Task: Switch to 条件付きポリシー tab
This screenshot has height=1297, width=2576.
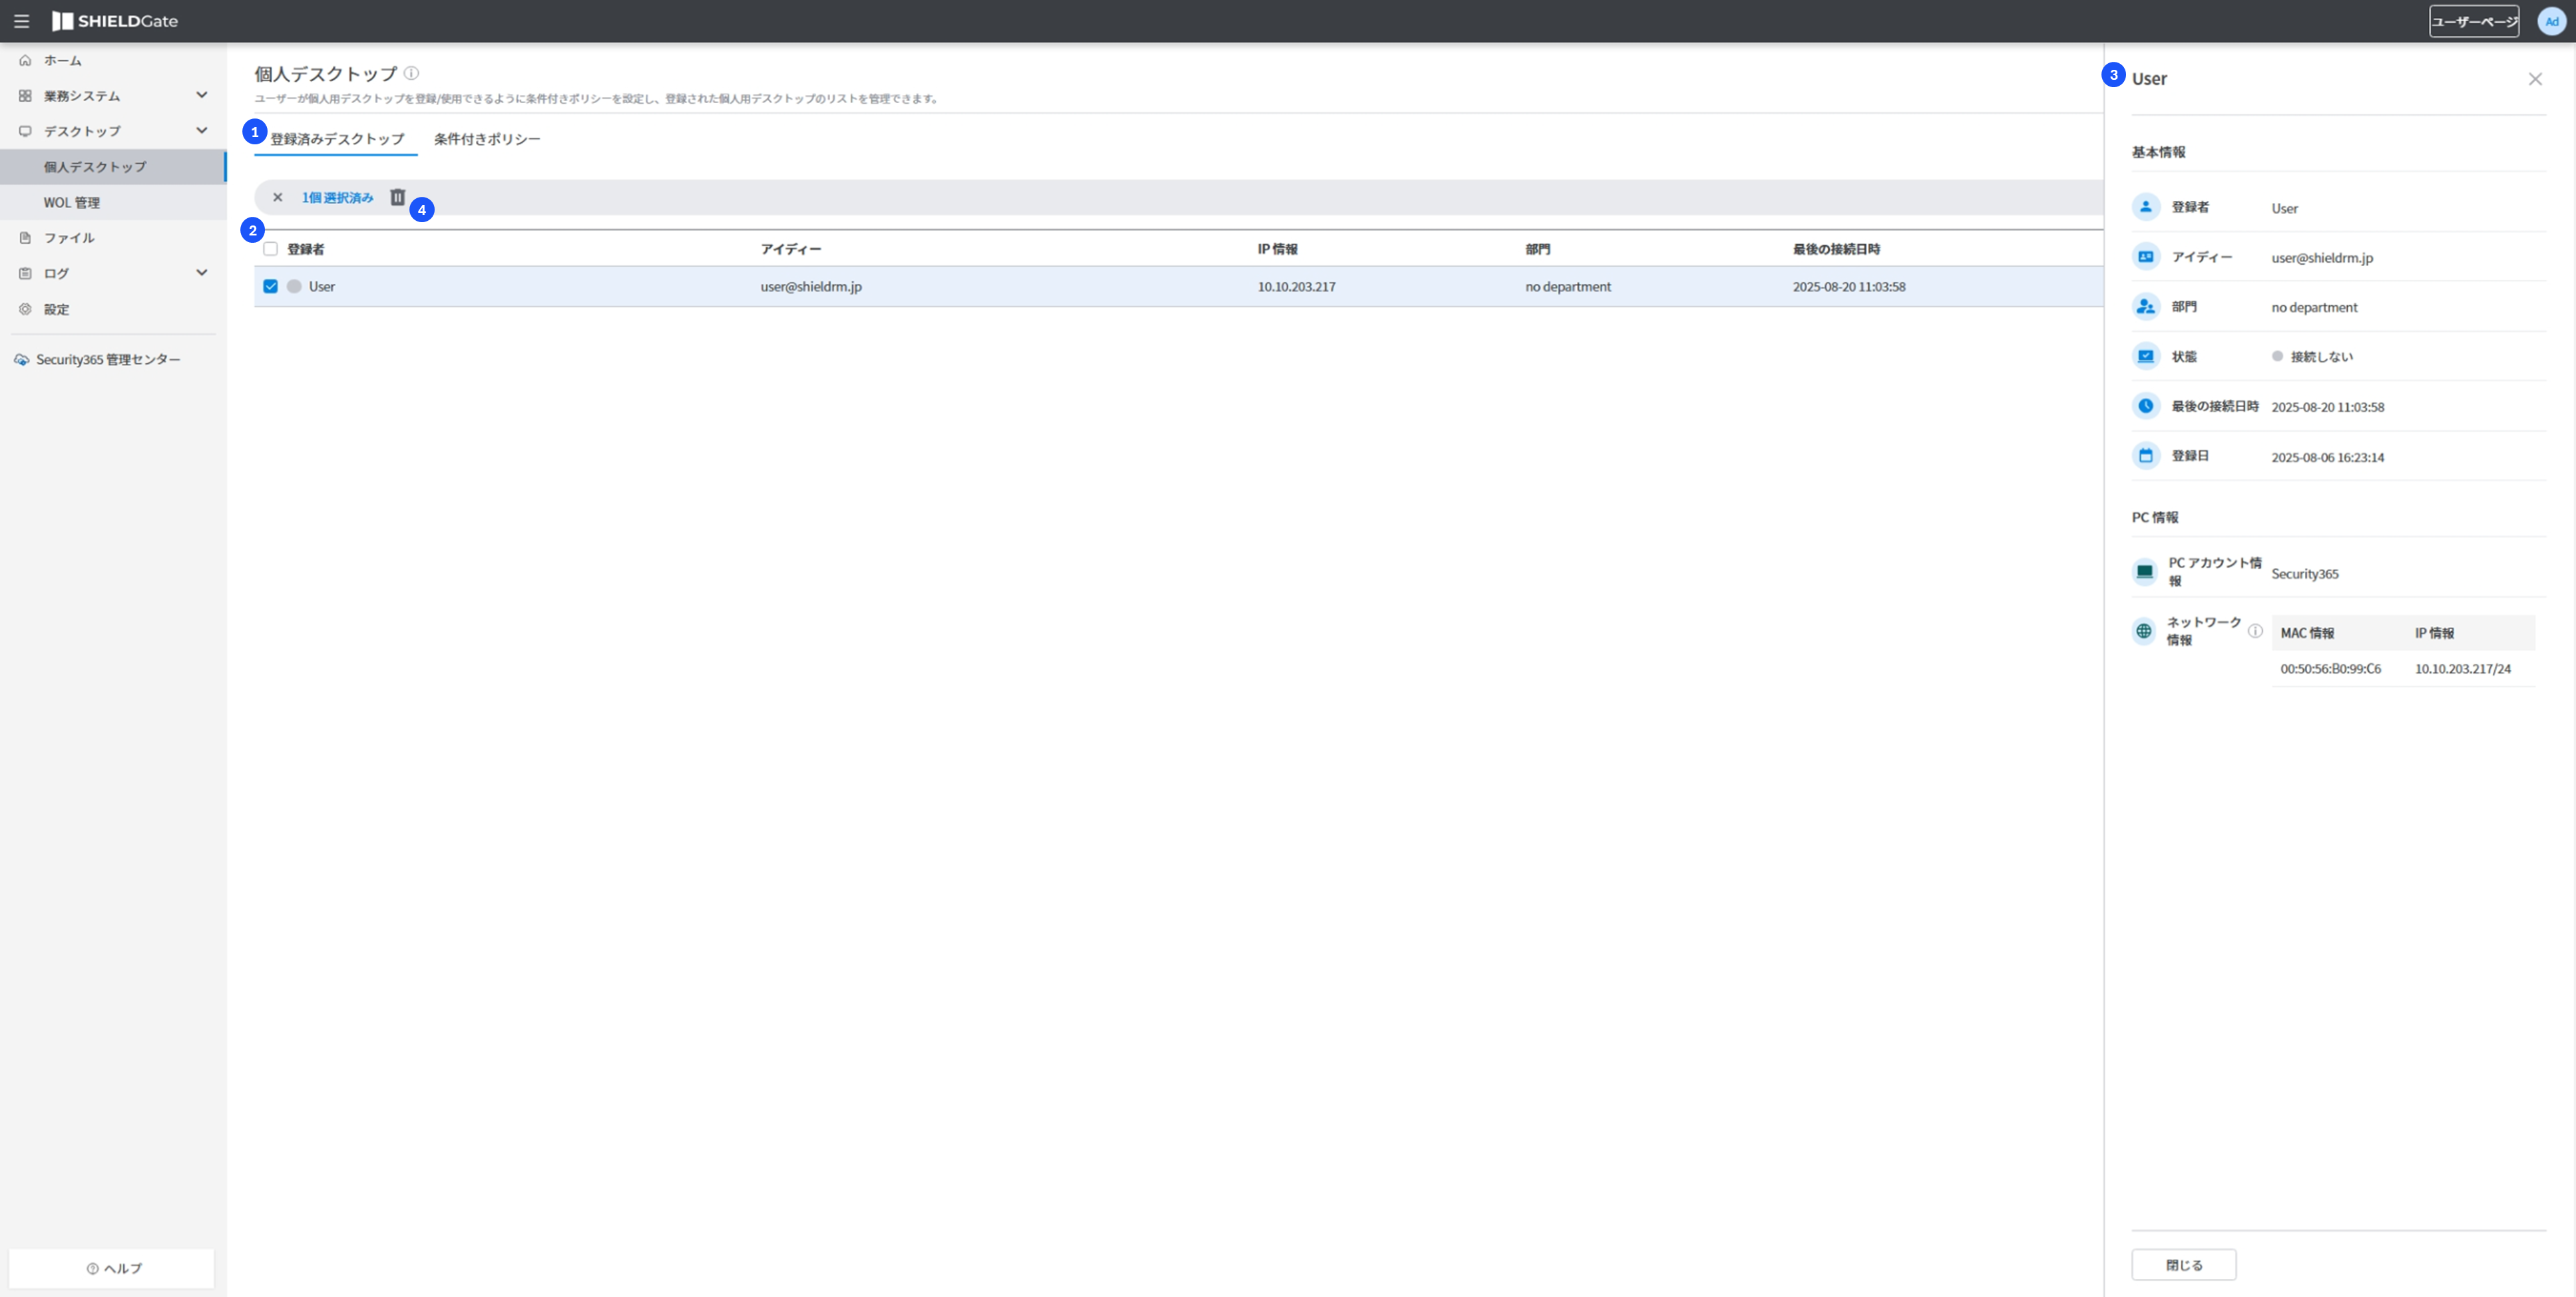Action: [487, 139]
